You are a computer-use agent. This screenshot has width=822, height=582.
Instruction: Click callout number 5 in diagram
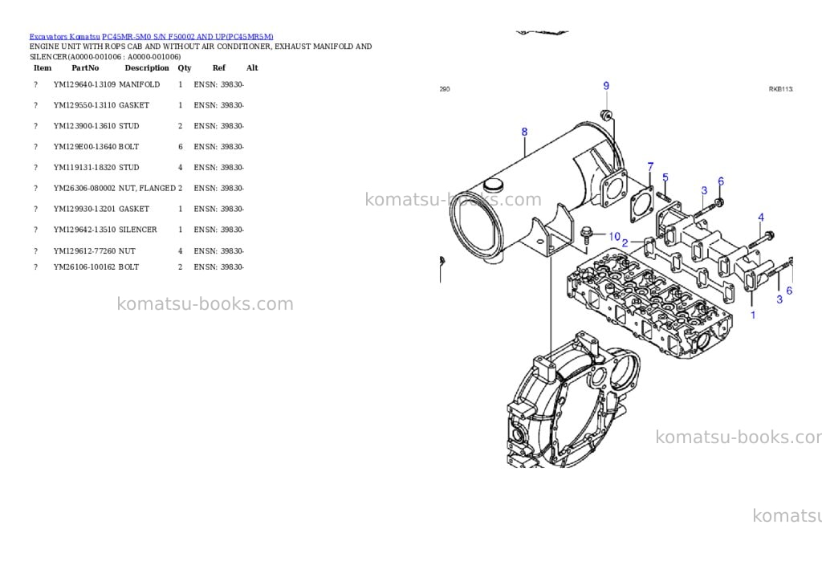pos(665,177)
